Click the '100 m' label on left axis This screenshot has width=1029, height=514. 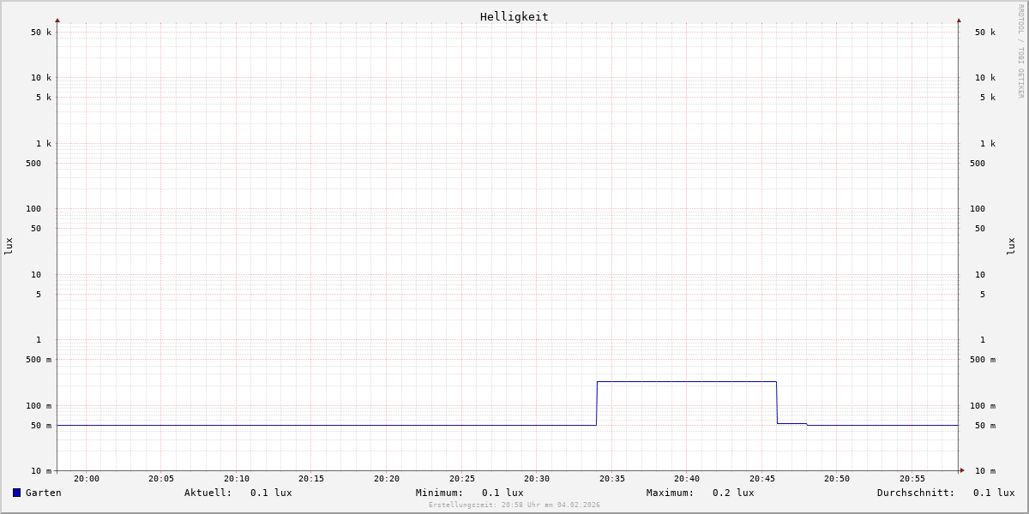[39, 406]
